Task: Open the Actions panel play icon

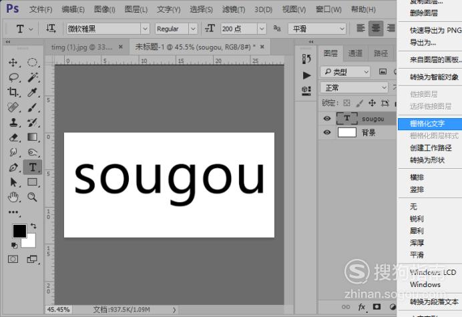Action: pos(306,75)
